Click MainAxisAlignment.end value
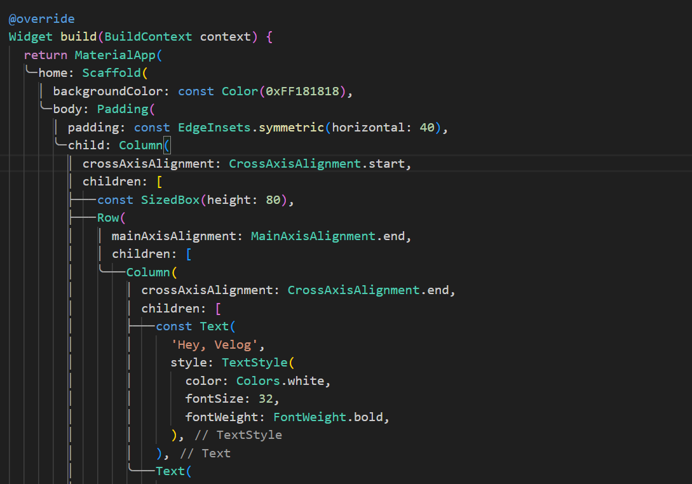 coord(328,236)
